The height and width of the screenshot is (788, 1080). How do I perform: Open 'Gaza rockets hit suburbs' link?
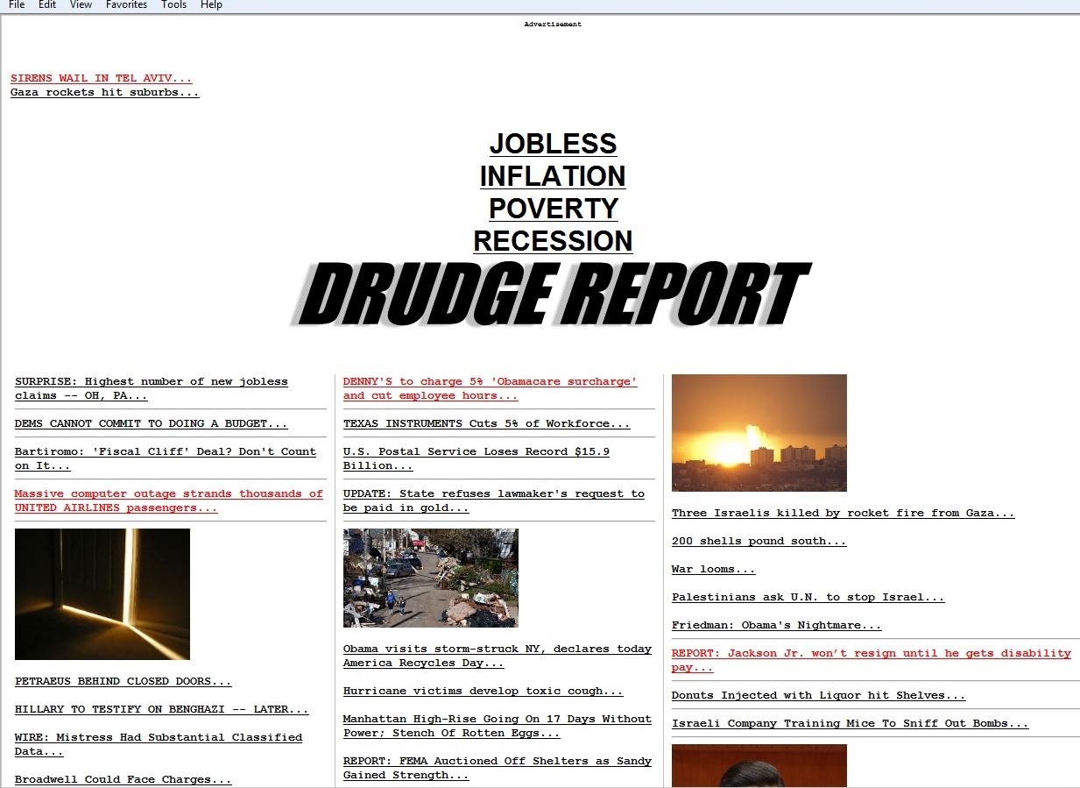tap(104, 92)
